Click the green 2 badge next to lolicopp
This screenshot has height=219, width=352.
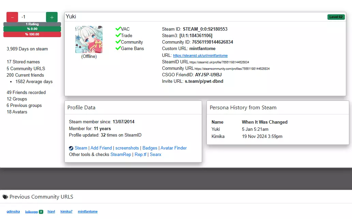point(41,212)
